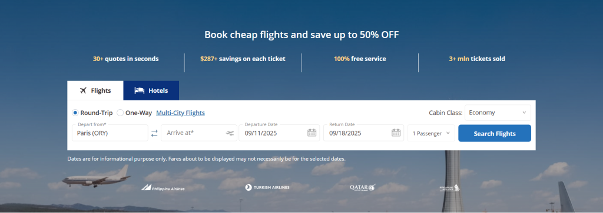Click the Singapore Airlines logo
Viewport: 603px width, 213px height.
click(449, 188)
